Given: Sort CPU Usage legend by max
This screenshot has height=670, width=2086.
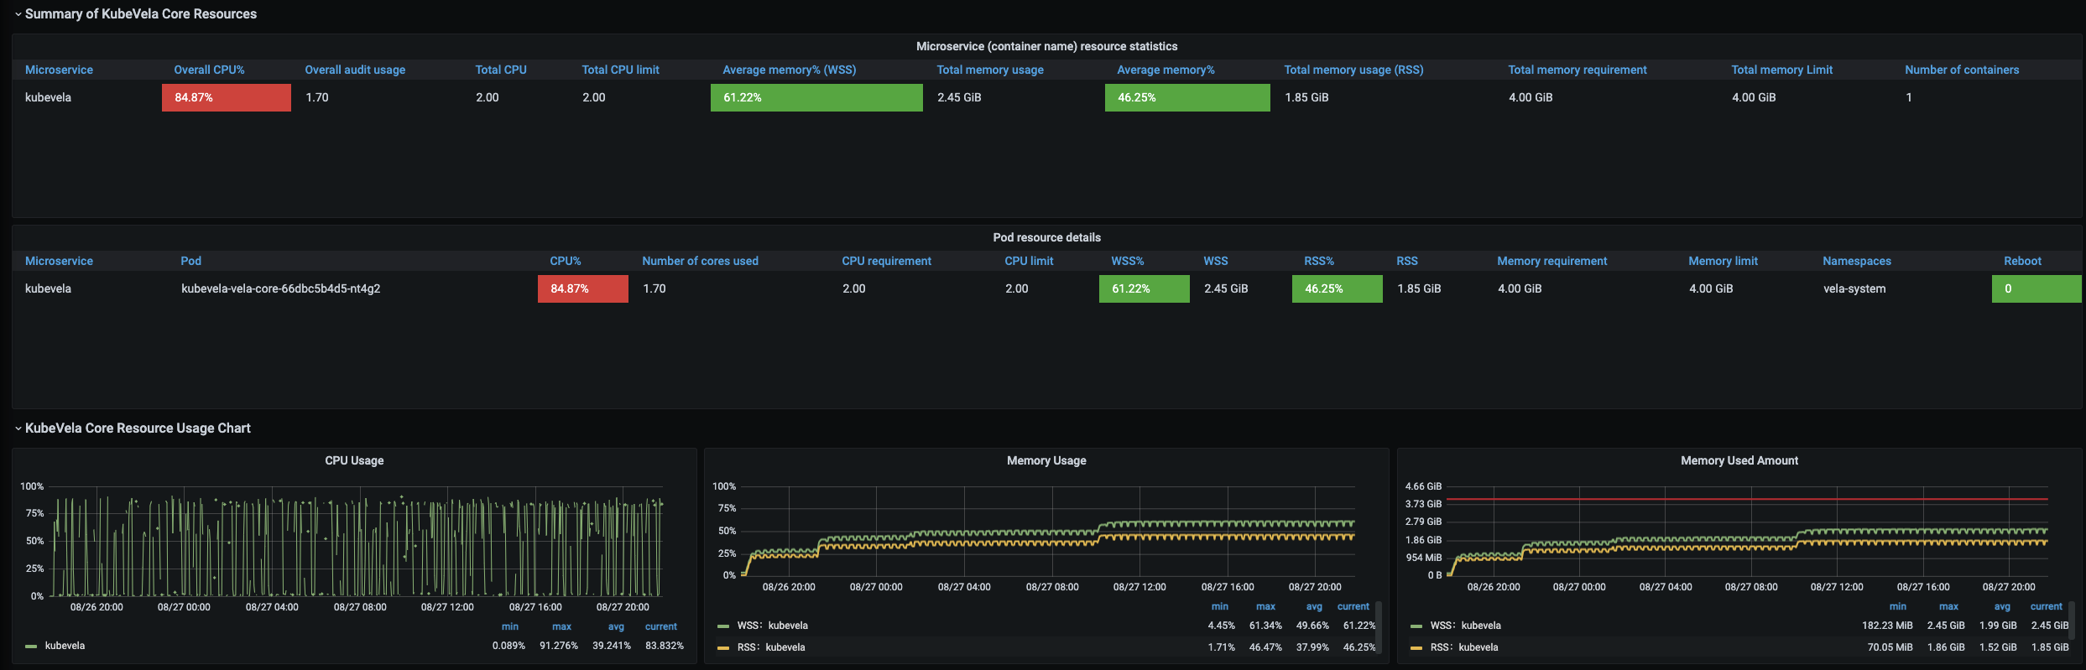Looking at the screenshot, I should tap(561, 626).
